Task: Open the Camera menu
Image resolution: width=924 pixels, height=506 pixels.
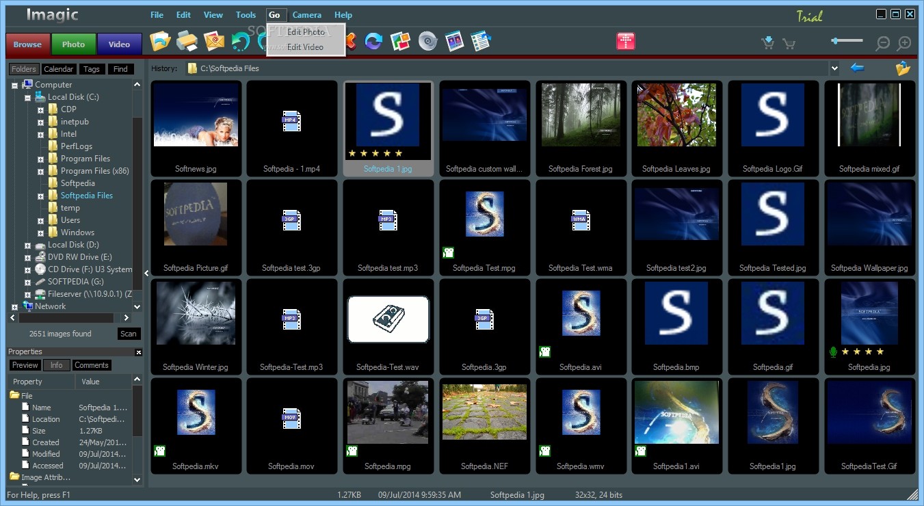Action: tap(306, 14)
